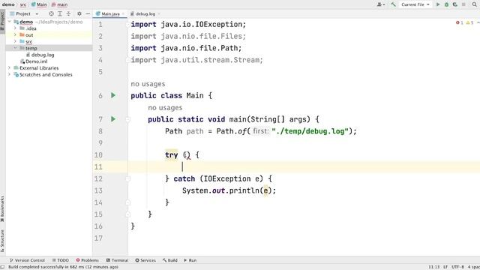Click println on line 13
The height and width of the screenshot is (270, 480).
[244, 190]
